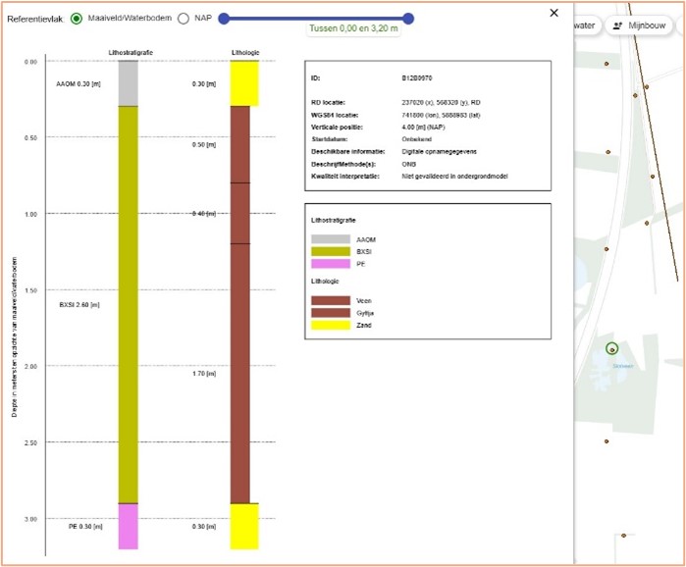
Task: Click the bottom yellow sand layer in Lithologie
Action: click(x=243, y=526)
